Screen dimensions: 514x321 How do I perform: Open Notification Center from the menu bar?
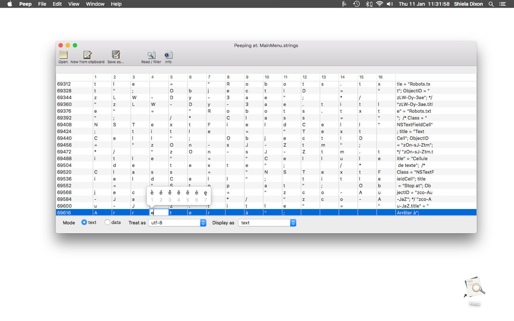pos(502,4)
